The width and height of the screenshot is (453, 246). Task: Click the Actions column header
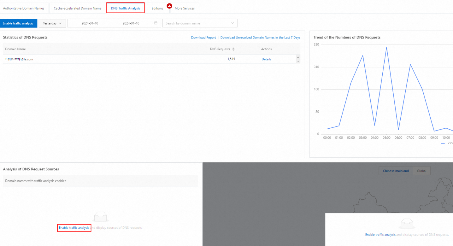click(266, 49)
